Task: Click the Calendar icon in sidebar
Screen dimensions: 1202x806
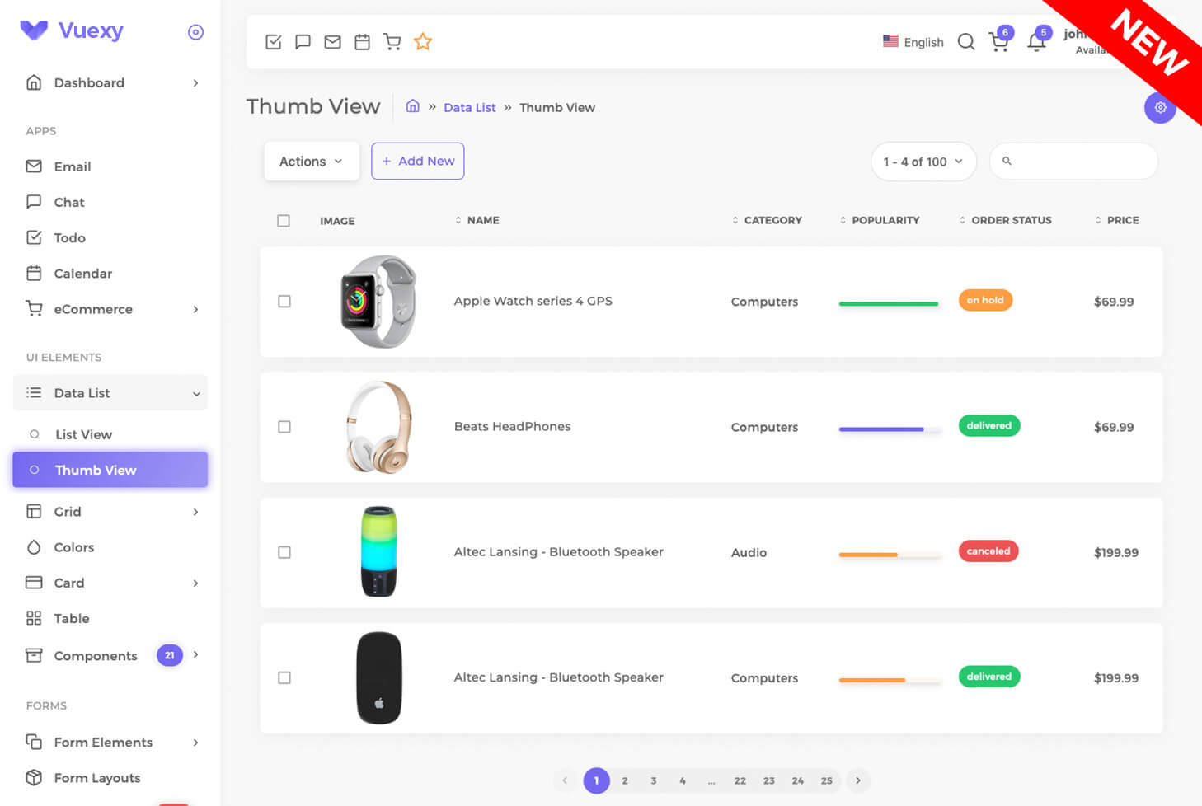Action: click(34, 273)
